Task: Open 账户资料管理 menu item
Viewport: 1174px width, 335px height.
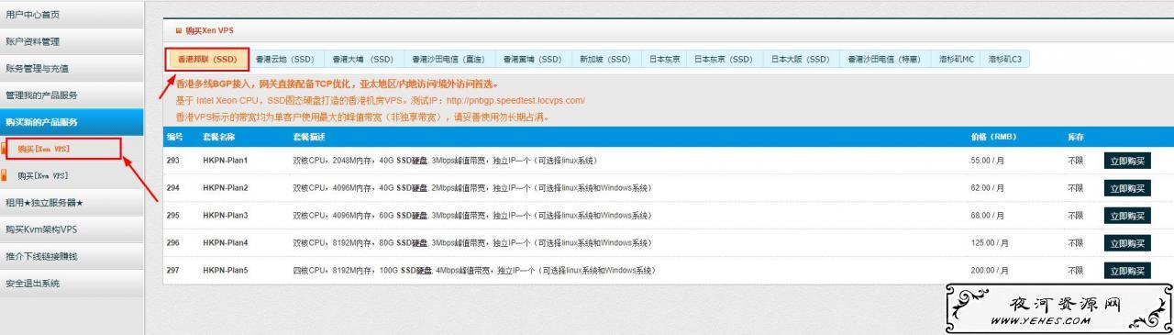Action: (x=72, y=41)
